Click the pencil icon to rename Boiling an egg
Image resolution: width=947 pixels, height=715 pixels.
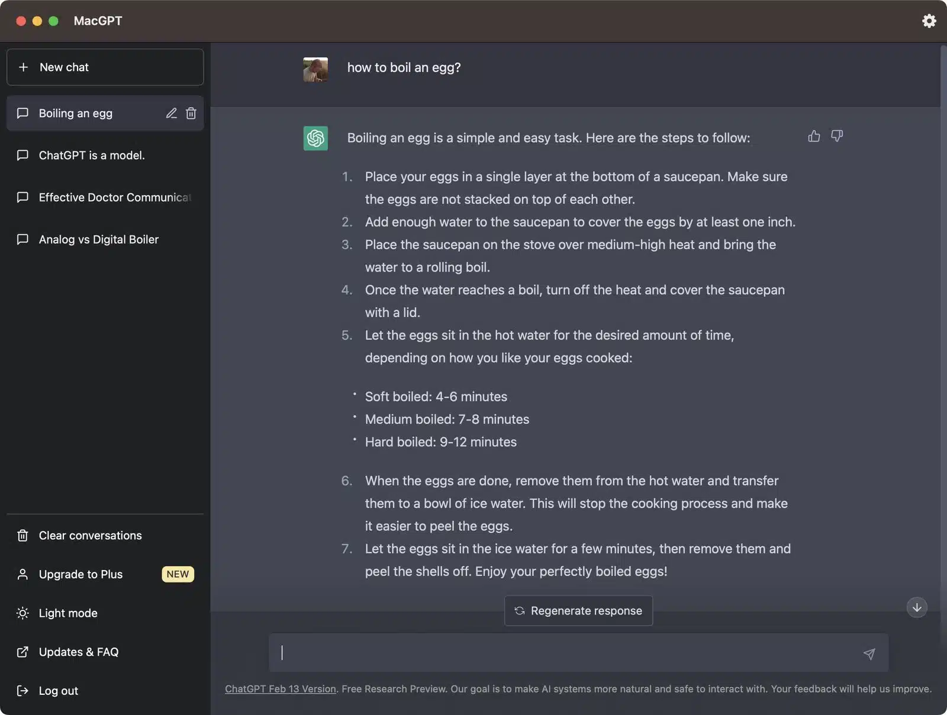(171, 113)
